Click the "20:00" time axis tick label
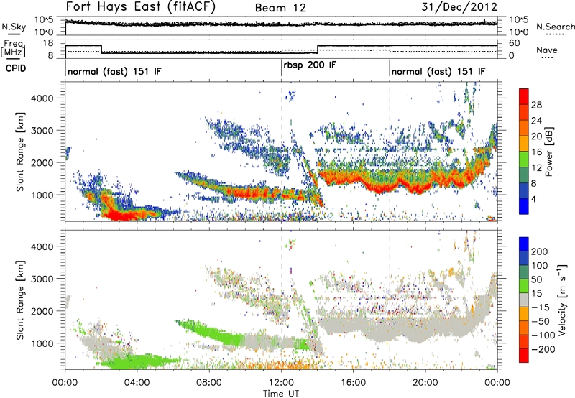The width and height of the screenshot is (575, 398). coord(425,383)
